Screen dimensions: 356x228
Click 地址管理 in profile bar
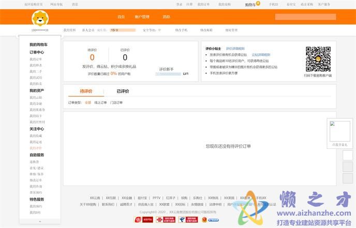(x=231, y=30)
